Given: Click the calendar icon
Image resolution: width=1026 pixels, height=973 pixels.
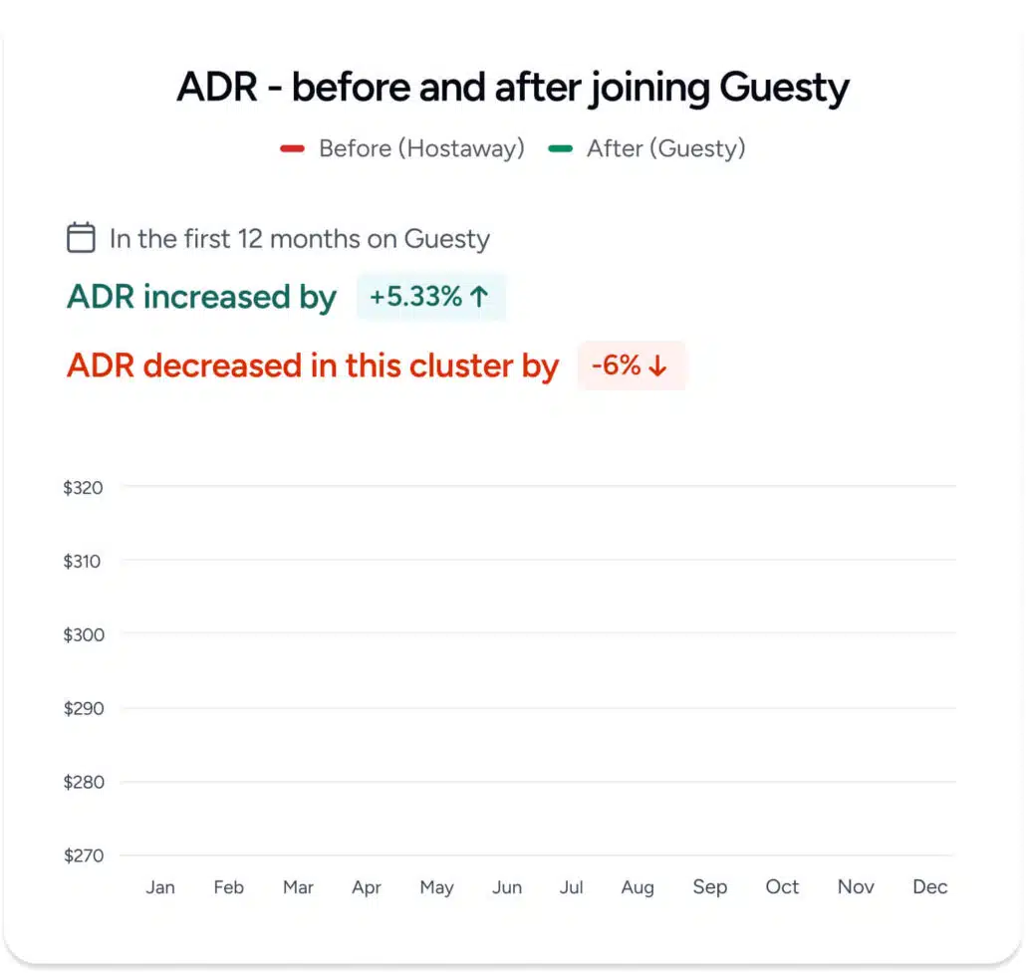Looking at the screenshot, I should pos(81,237).
